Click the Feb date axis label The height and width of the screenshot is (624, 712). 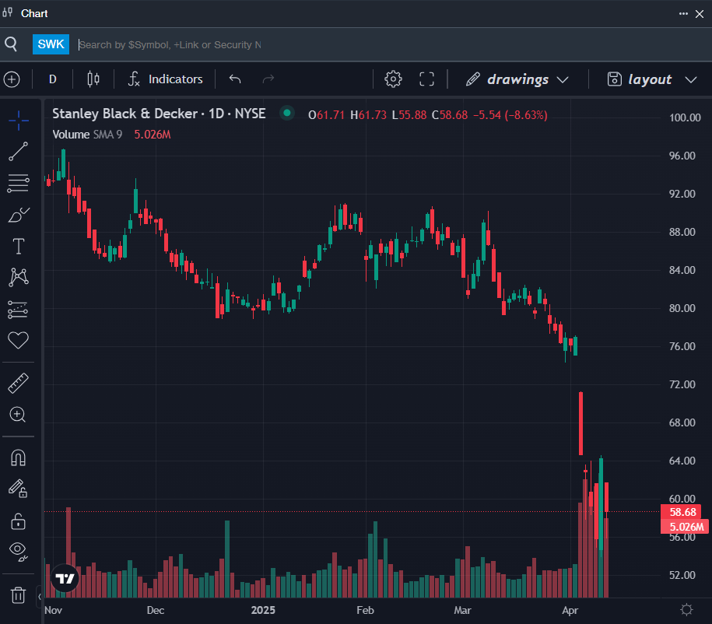[365, 610]
